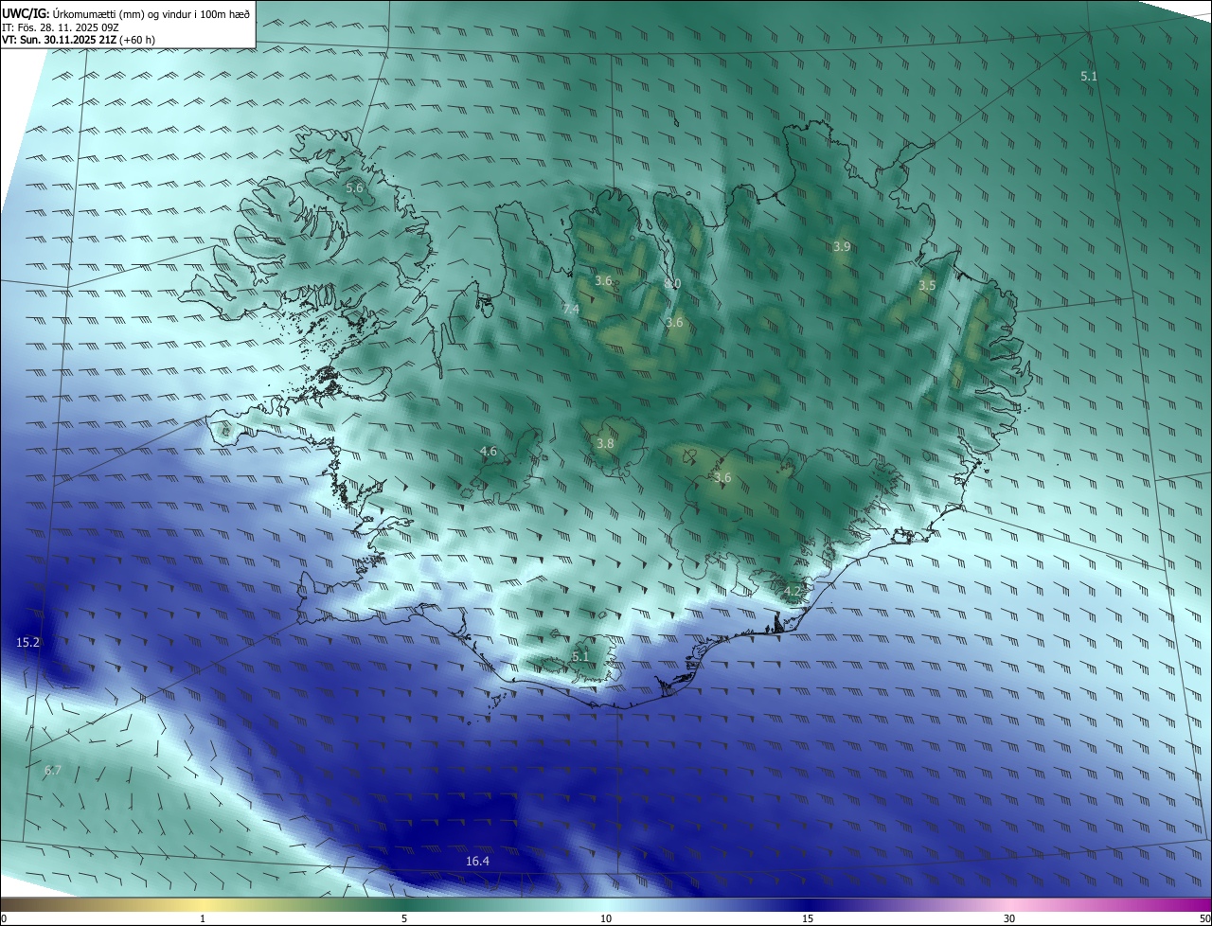The width and height of the screenshot is (1212, 926).
Task: Click the 50 tick label on the colorbar
Action: [x=1204, y=918]
